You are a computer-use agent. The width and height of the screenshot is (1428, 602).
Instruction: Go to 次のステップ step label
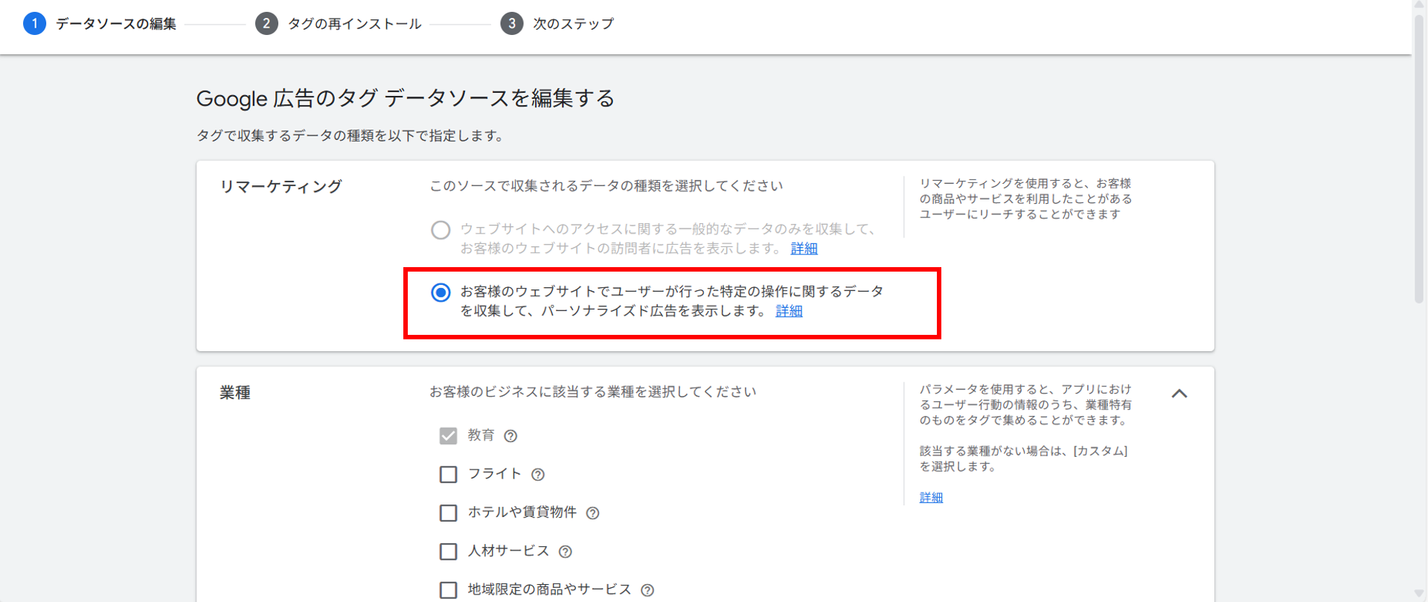click(574, 24)
